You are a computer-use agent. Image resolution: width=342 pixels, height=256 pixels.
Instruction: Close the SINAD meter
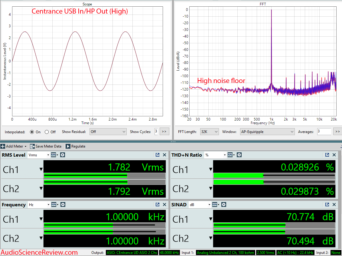(x=334, y=204)
